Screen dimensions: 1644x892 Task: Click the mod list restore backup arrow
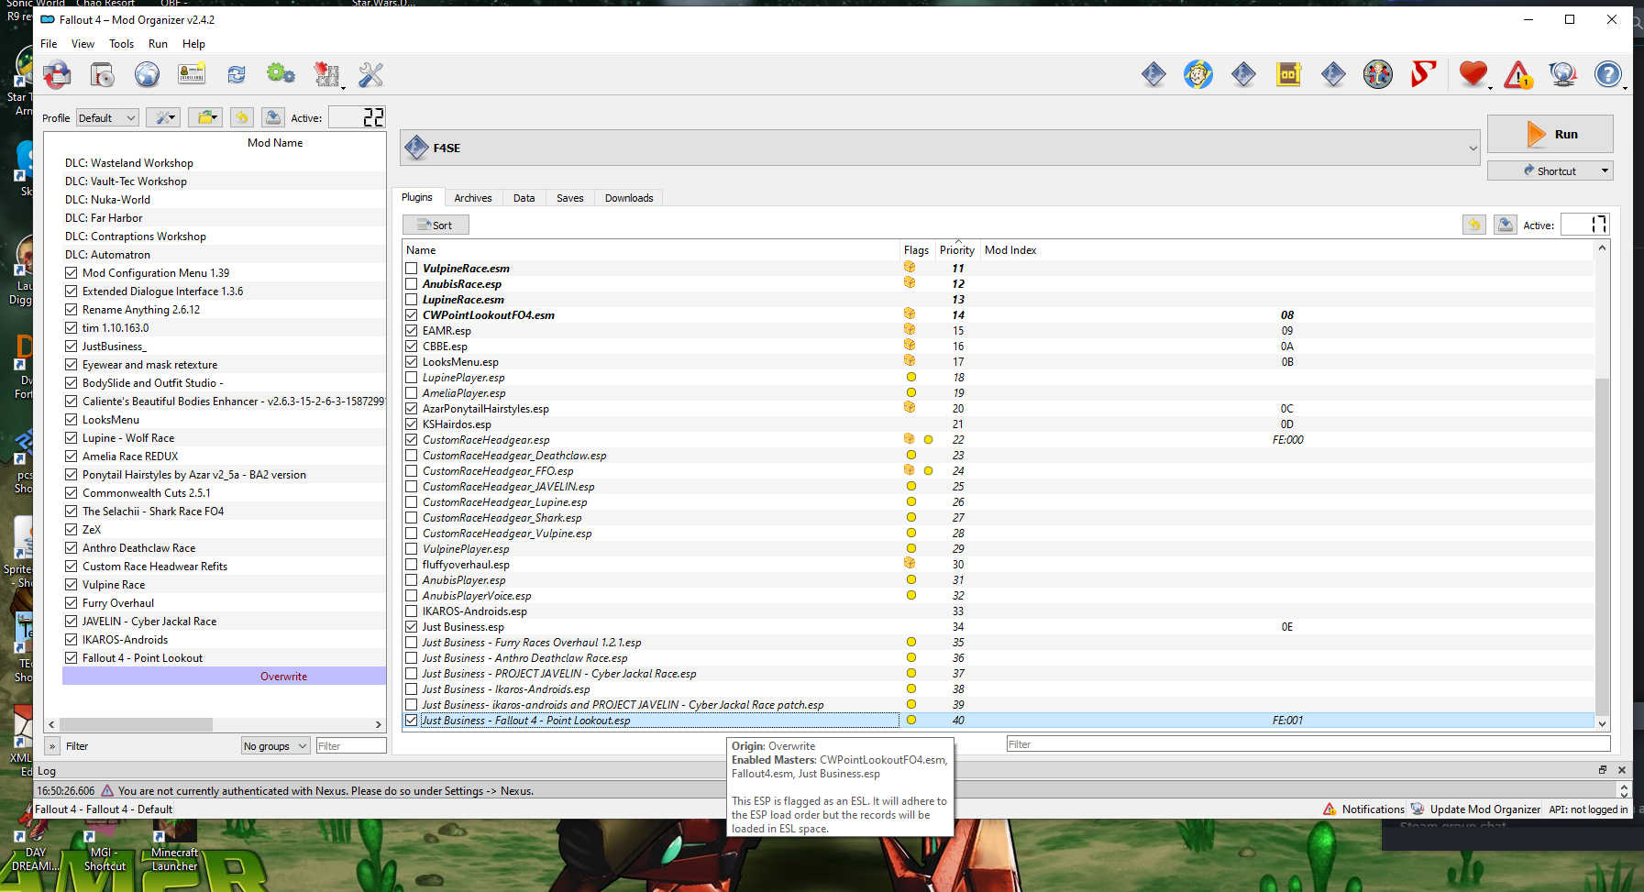coord(242,117)
